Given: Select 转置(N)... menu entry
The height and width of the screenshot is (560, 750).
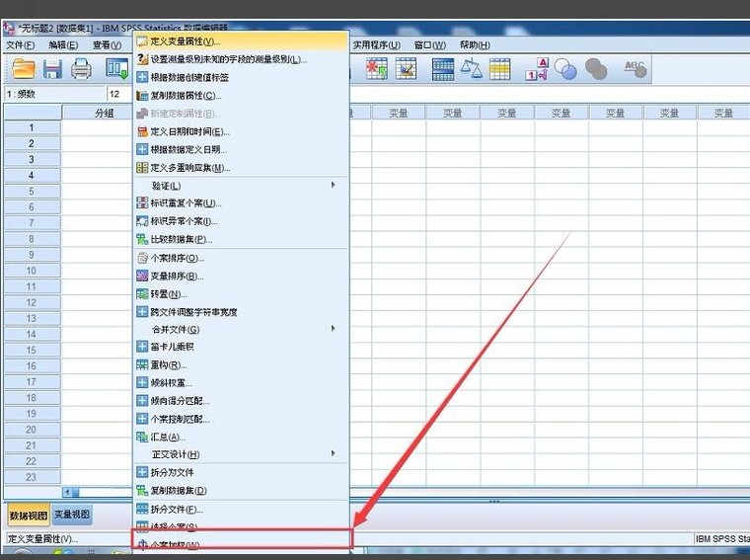Looking at the screenshot, I should click(x=241, y=294).
